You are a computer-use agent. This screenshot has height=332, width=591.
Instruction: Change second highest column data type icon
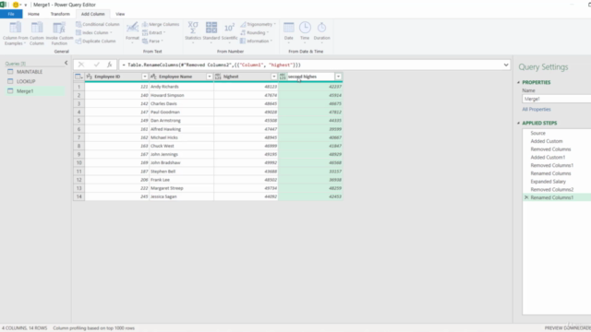[283, 77]
